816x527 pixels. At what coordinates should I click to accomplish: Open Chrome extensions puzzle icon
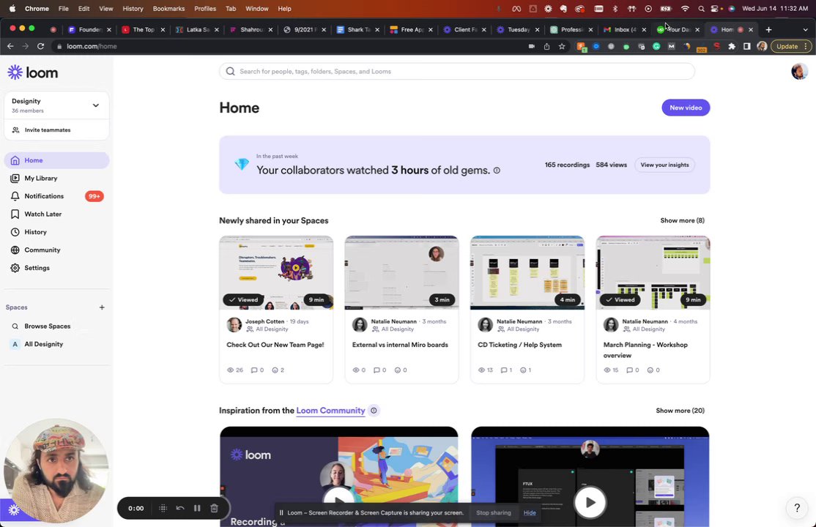tap(732, 46)
